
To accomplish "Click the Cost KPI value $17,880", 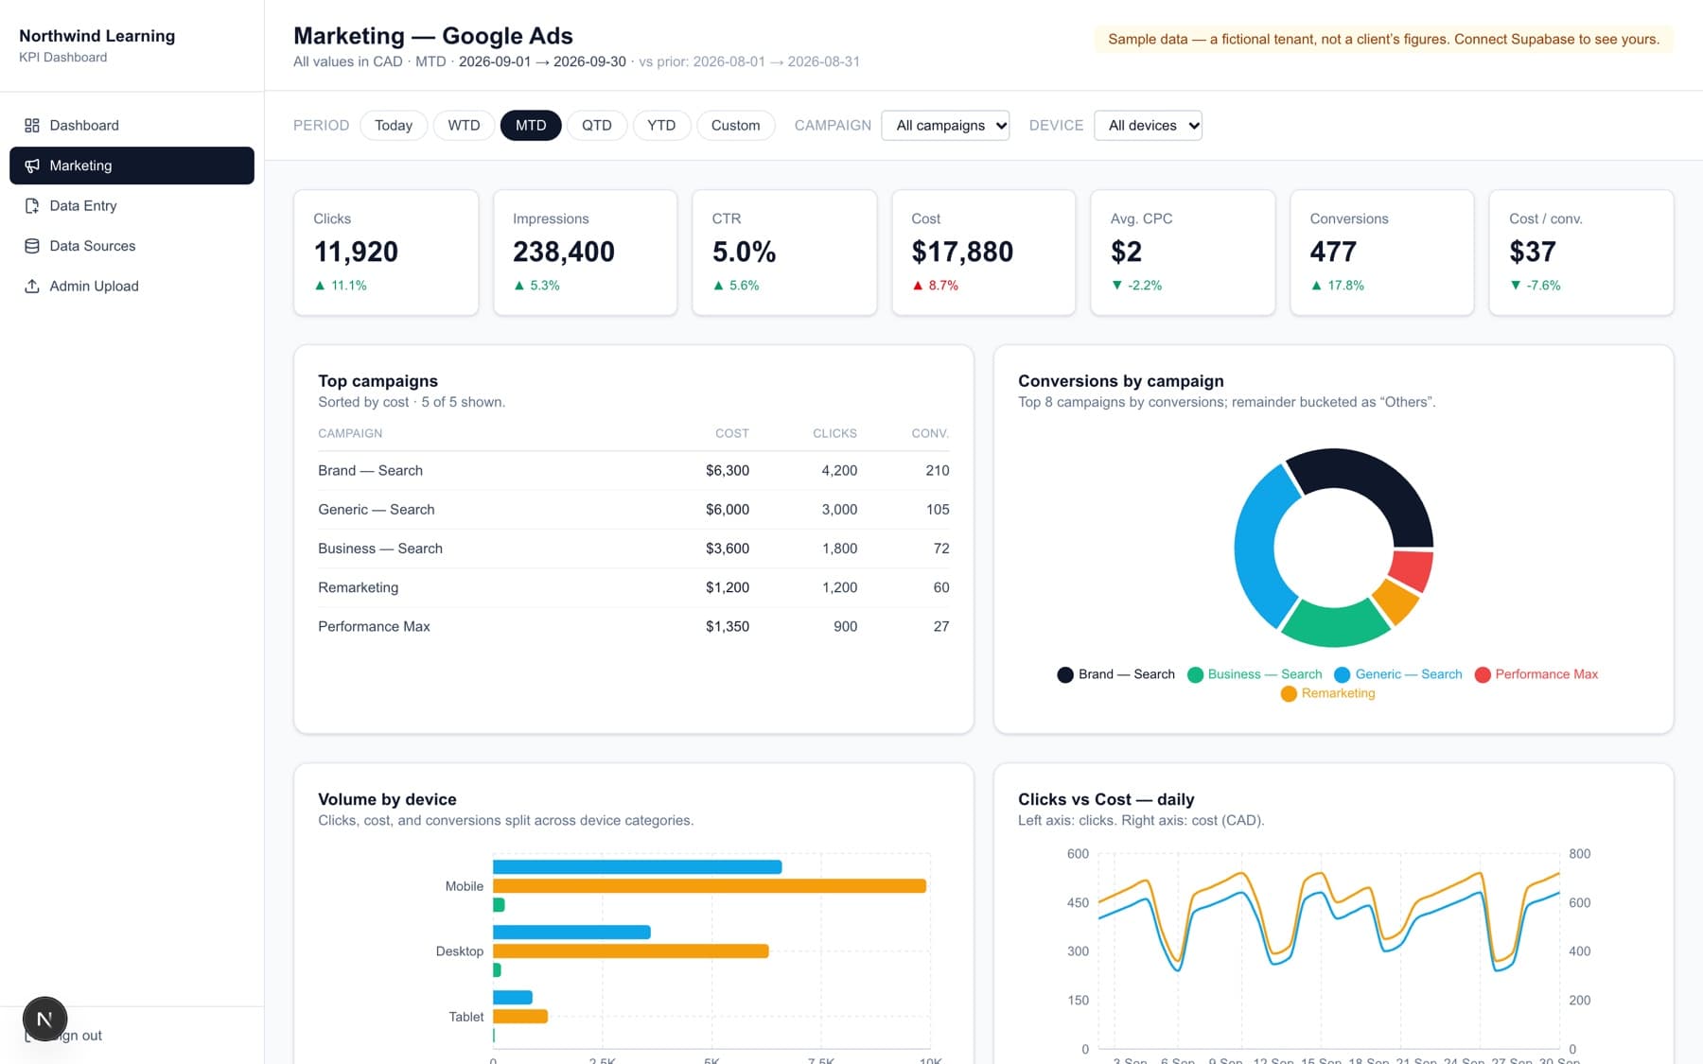I will [962, 252].
